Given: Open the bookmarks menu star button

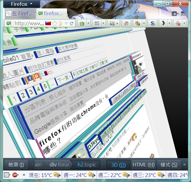Looking at the screenshot, I should pyautogui.click(x=175, y=14).
